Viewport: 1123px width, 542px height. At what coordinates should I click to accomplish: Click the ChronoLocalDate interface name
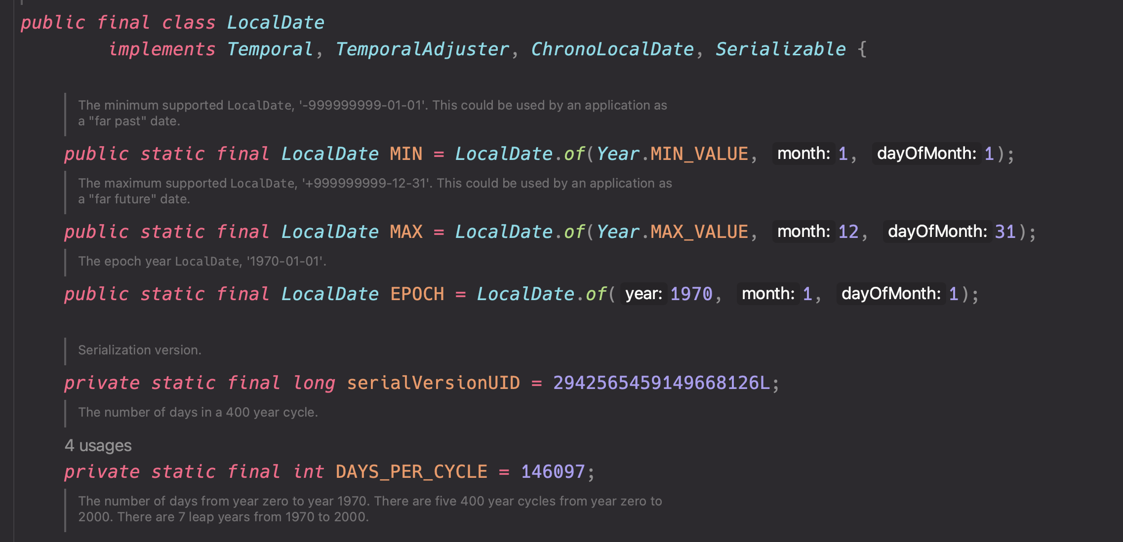click(612, 49)
